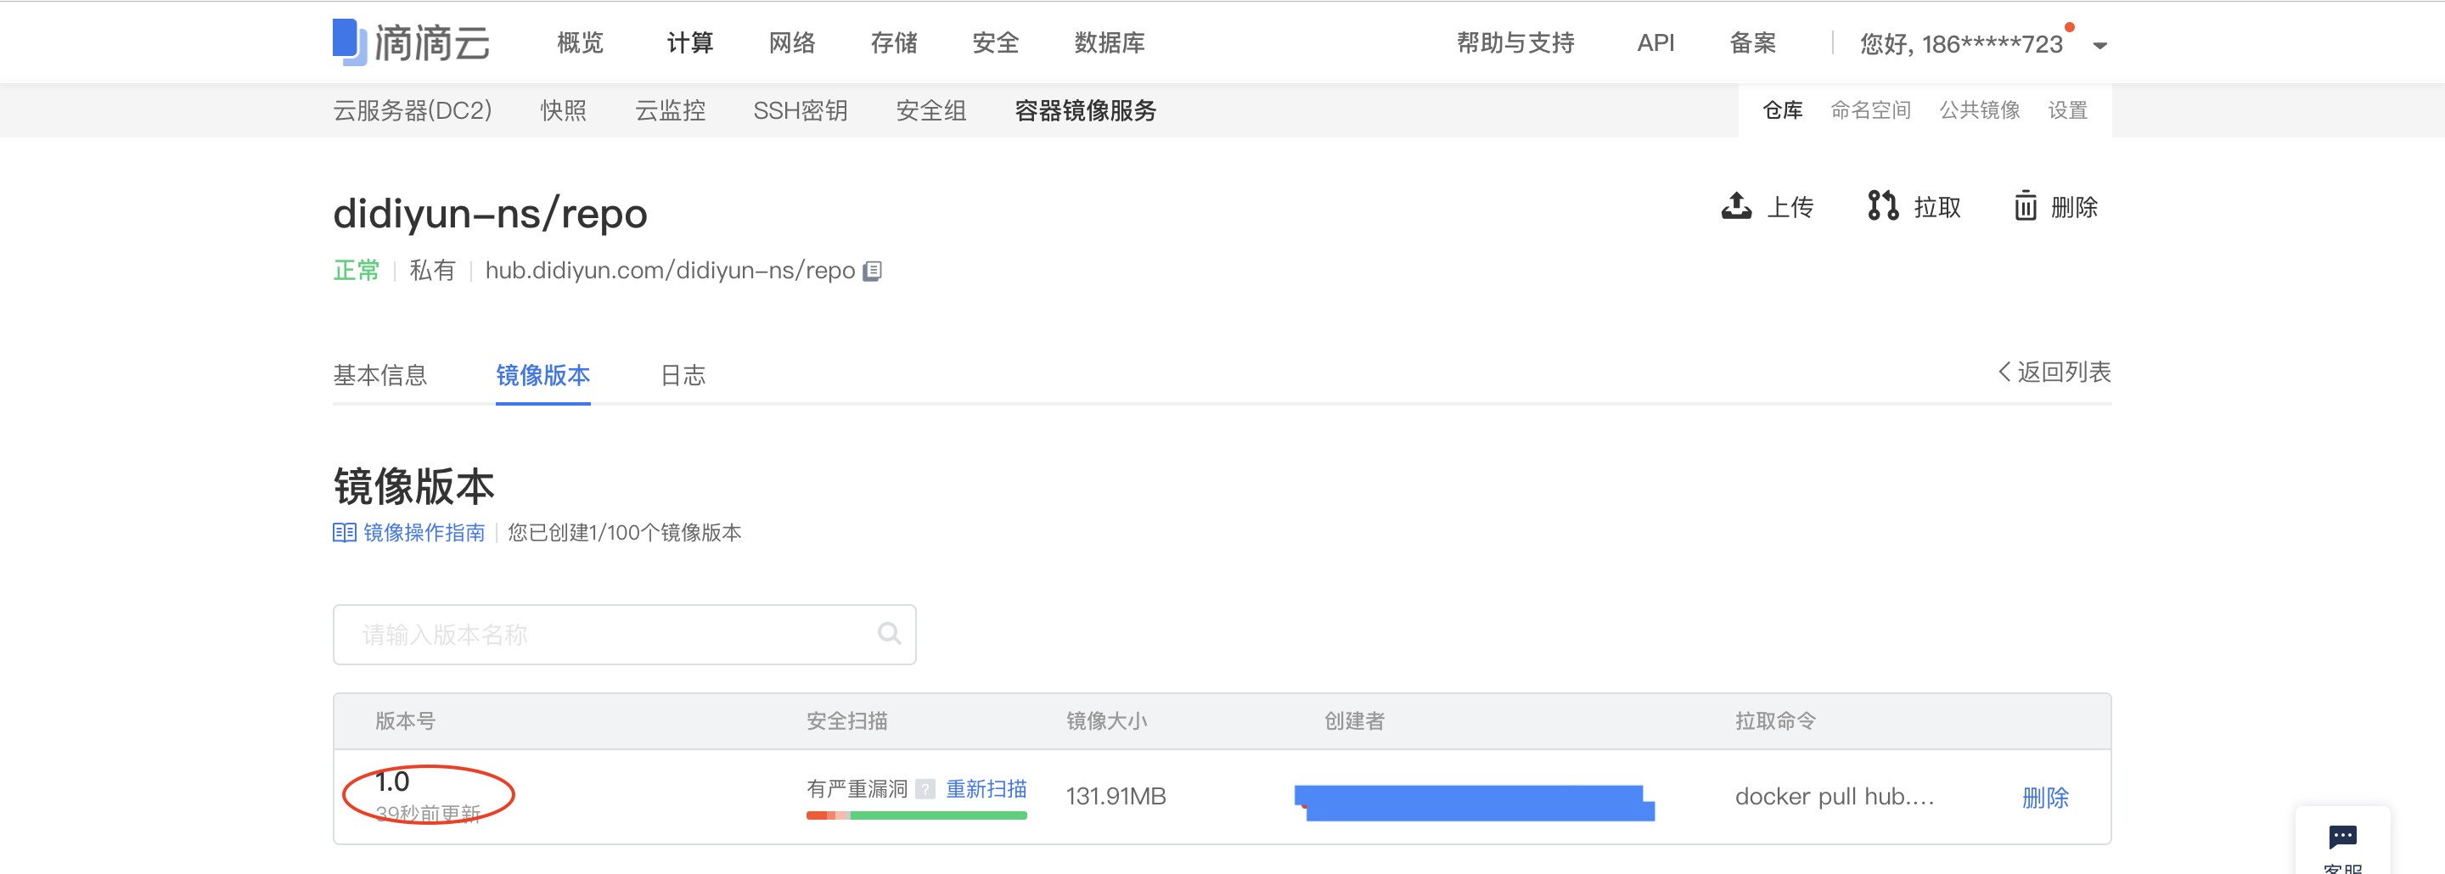
Task: Open the API link
Action: [1655, 42]
